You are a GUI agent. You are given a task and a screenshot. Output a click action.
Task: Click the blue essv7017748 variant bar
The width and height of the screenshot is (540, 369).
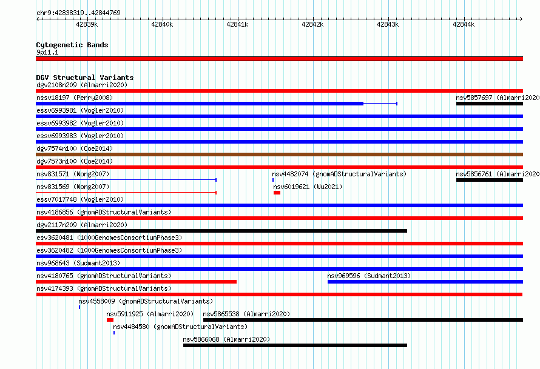(x=279, y=205)
